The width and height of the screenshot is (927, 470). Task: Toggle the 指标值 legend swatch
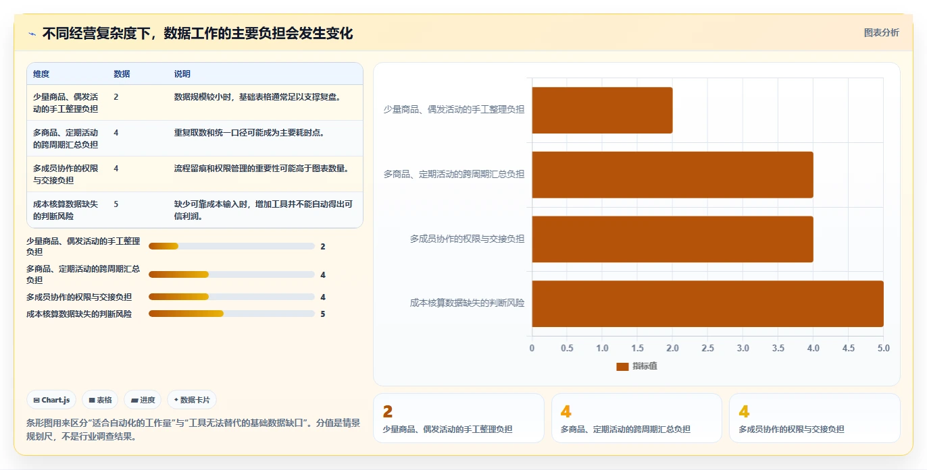pos(622,366)
